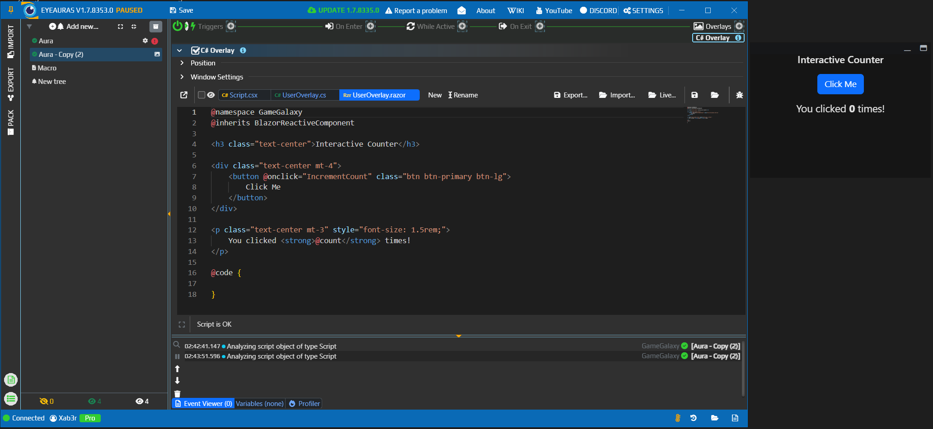
Task: Add an On Exit action with its plus icon
Action: tap(540, 26)
